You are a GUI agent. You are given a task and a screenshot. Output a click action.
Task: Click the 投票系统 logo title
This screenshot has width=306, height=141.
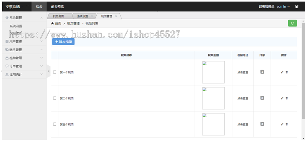click(x=13, y=7)
